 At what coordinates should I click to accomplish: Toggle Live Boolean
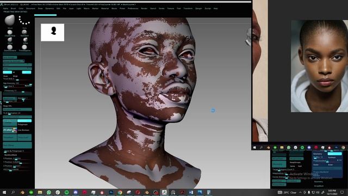[23, 130]
